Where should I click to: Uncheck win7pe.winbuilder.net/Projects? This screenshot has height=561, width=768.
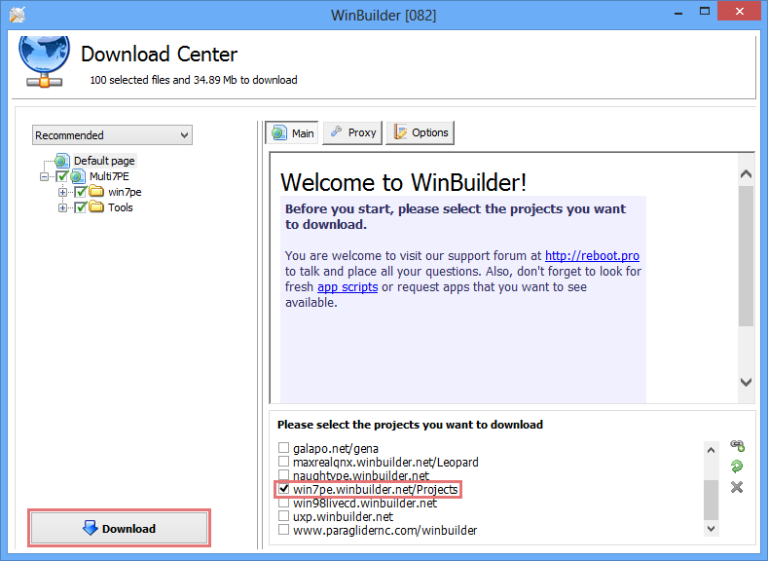point(283,489)
